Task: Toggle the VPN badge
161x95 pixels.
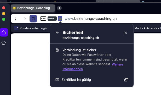Action: pos(43,19)
